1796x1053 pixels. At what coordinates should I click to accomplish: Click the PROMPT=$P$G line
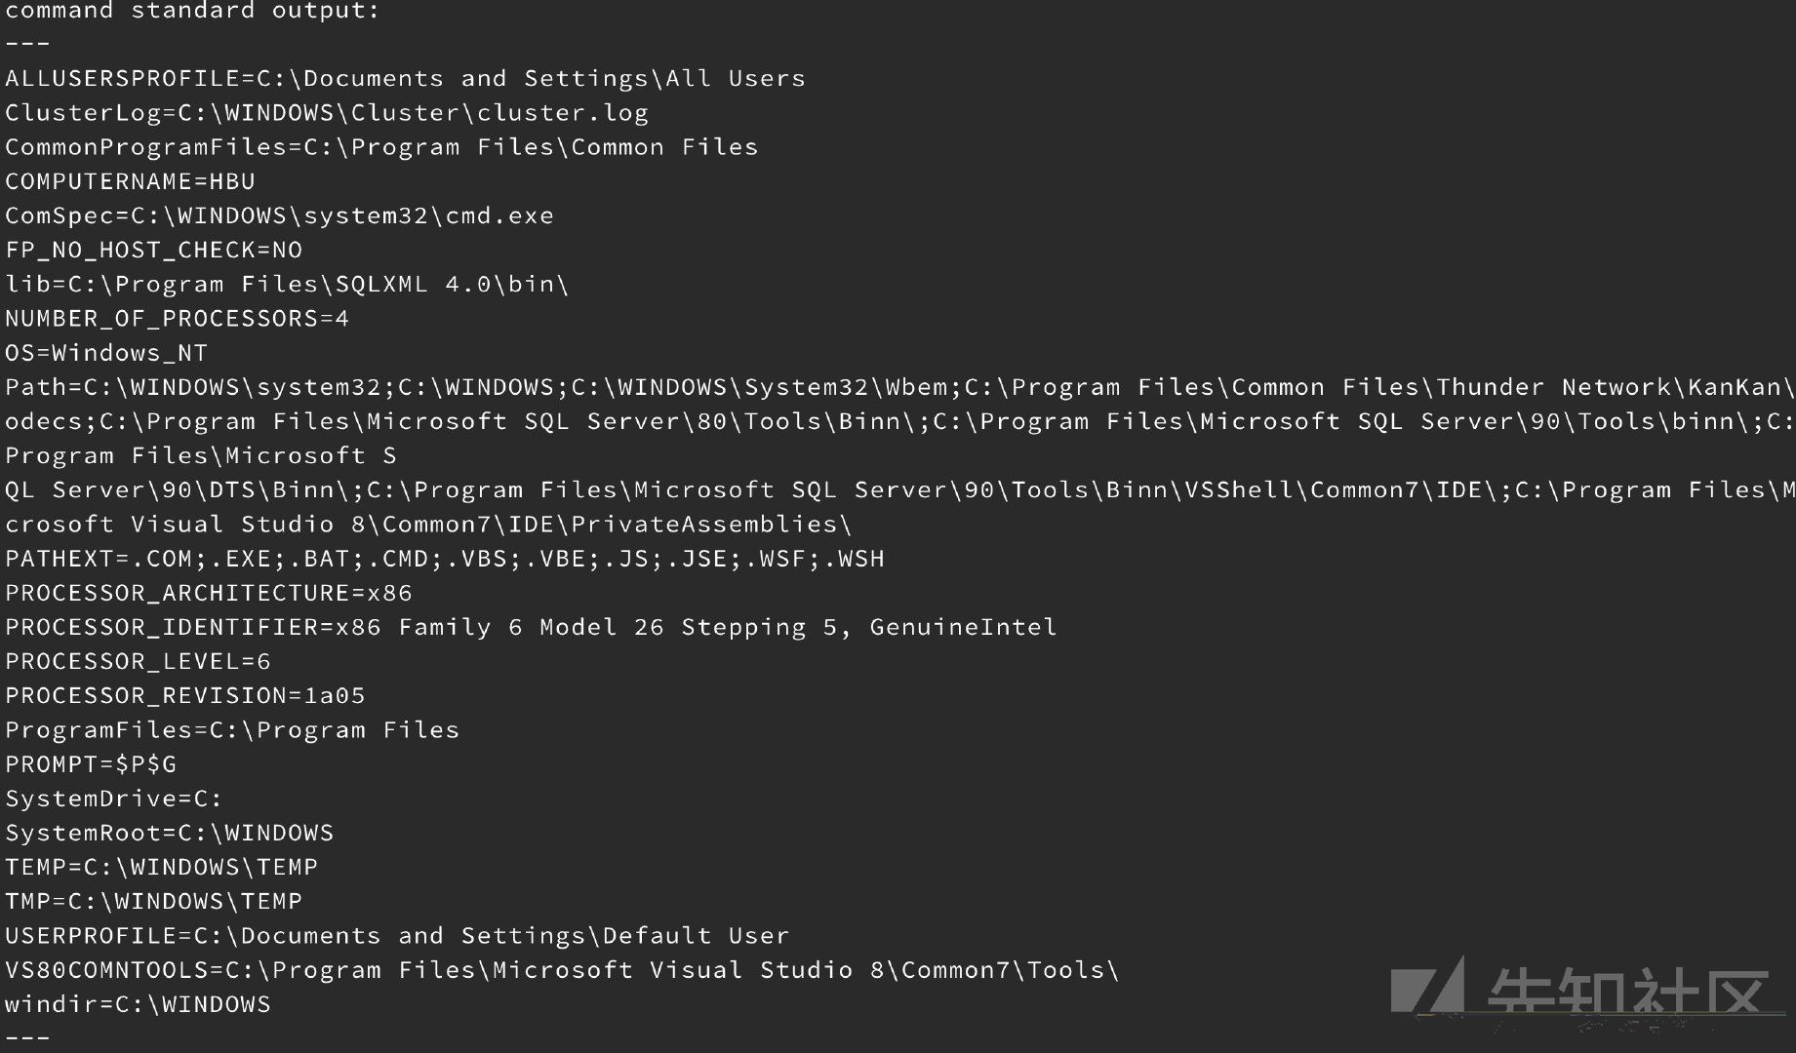91,764
